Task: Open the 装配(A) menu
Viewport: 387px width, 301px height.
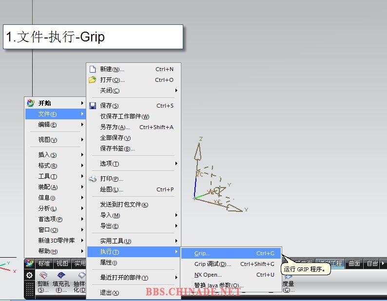Action: pos(55,187)
